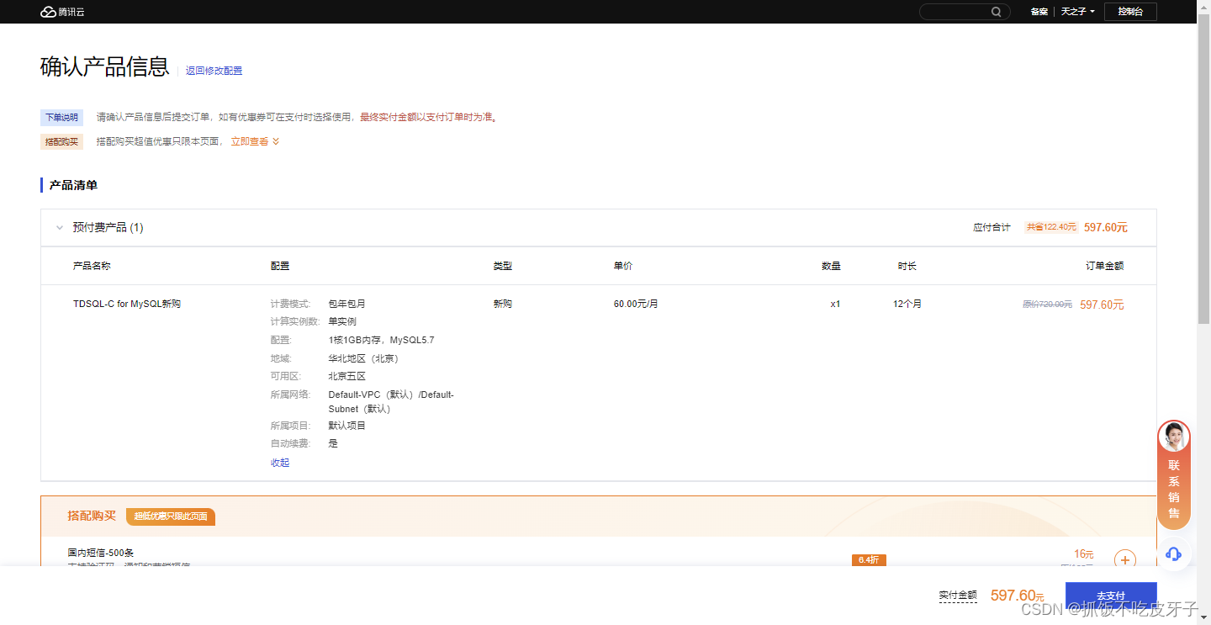Click the search magnifier icon
This screenshot has height=625, width=1211.
(x=997, y=12)
